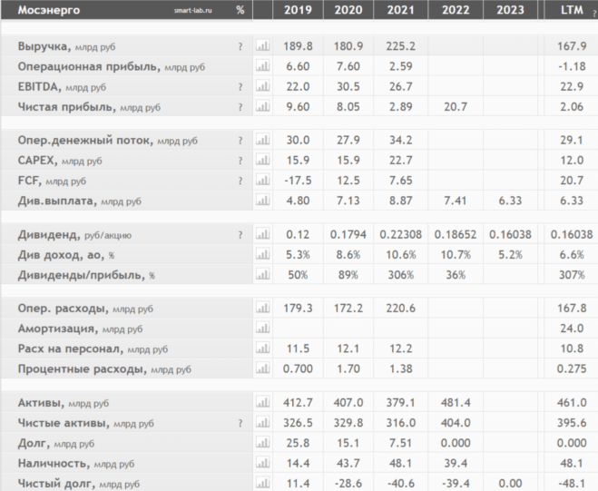Viewport: 598px width, 491px height.
Task: Show help tooltip for Выручка
Action: click(240, 46)
